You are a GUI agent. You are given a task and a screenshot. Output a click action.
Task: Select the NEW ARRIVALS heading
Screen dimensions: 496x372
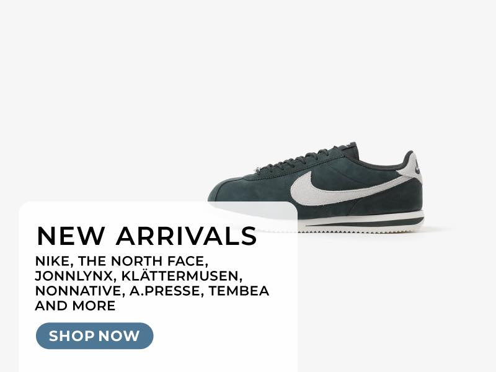147,236
